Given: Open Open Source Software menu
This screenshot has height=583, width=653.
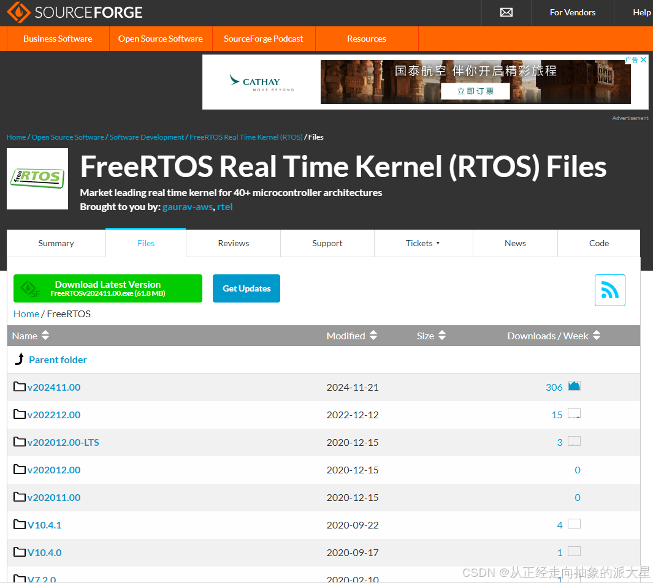Looking at the screenshot, I should point(160,39).
